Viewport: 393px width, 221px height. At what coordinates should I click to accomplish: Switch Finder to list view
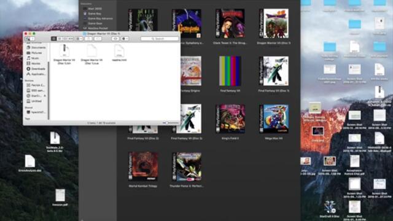coord(60,39)
